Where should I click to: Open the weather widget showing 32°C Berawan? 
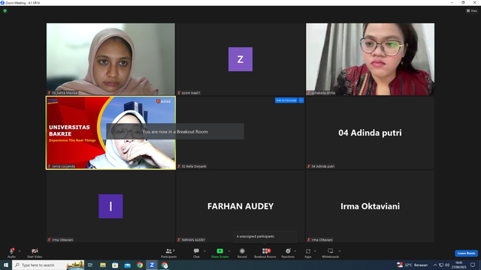413,265
